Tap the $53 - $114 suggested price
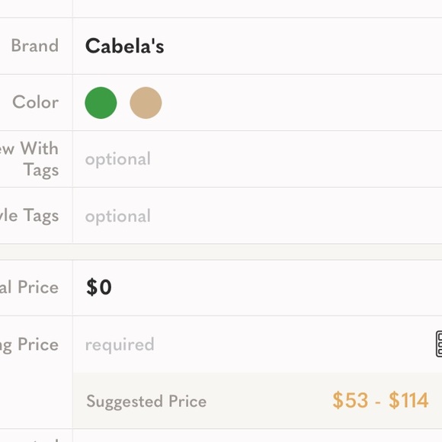 click(x=380, y=400)
